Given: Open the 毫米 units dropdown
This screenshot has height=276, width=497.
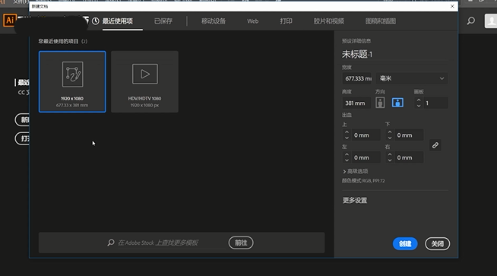Looking at the screenshot, I should 412,78.
